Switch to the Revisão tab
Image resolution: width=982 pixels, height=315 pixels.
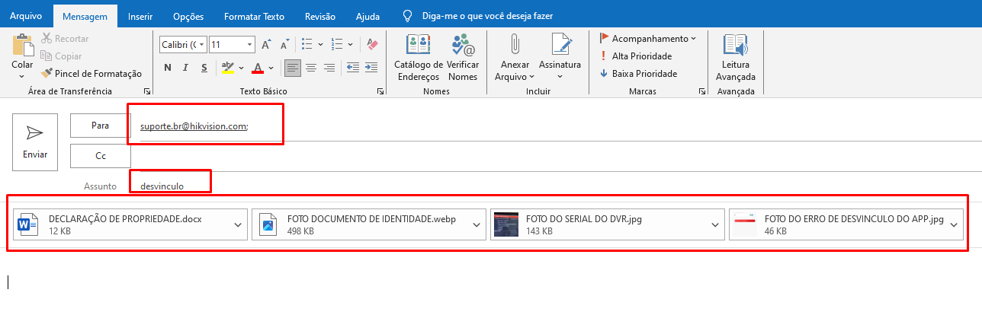coord(319,16)
